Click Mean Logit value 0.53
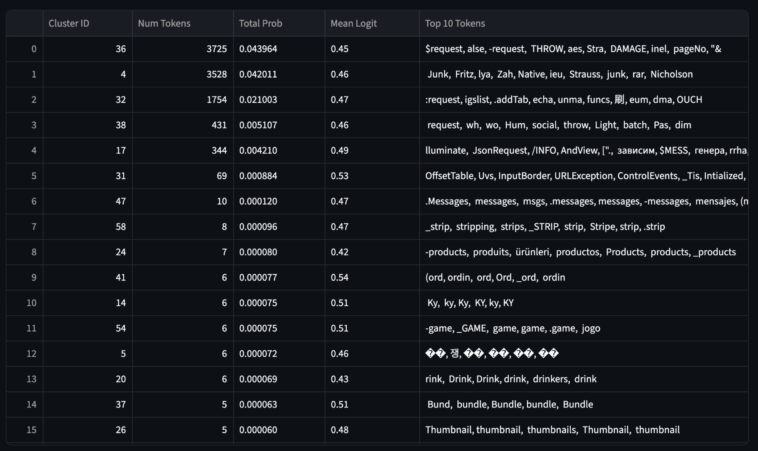 pos(372,176)
